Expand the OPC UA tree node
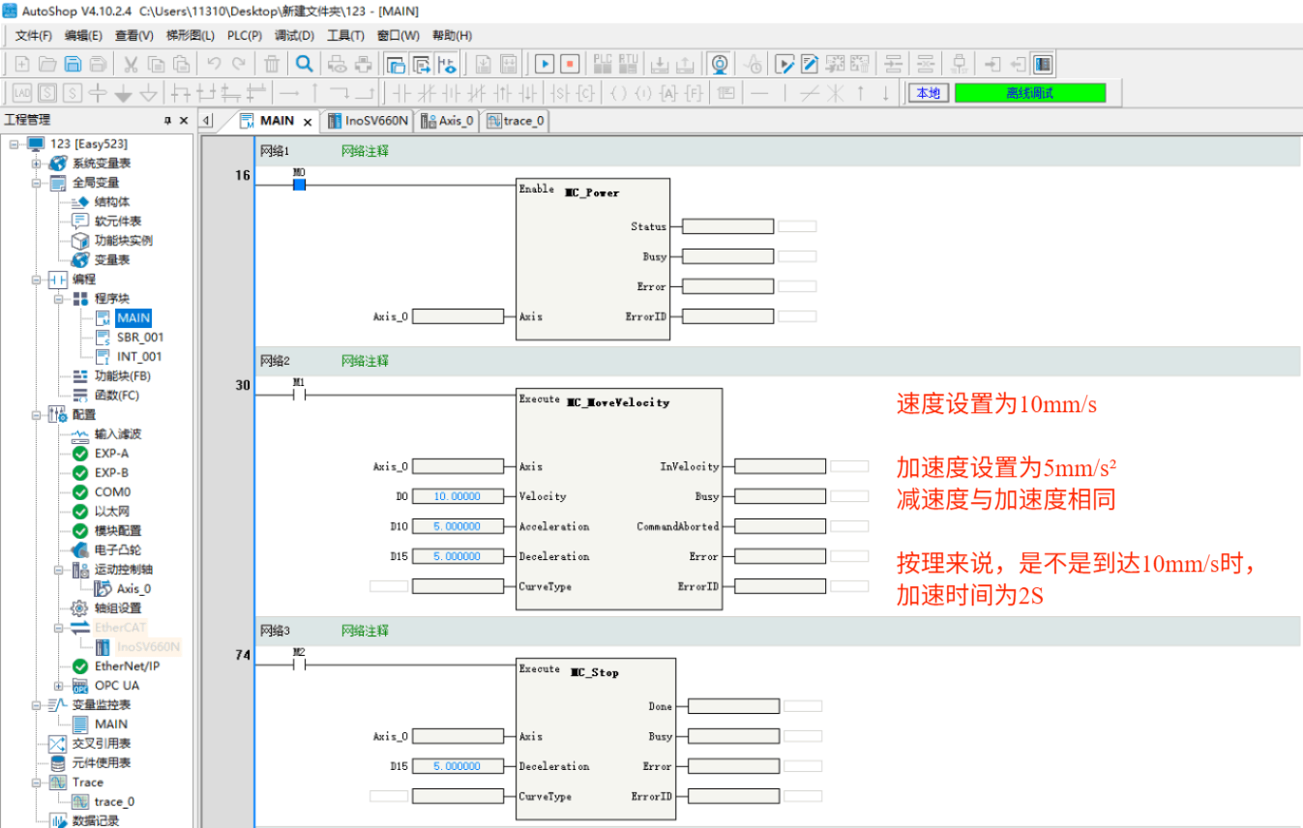Viewport: 1303px width, 828px height. (x=58, y=686)
